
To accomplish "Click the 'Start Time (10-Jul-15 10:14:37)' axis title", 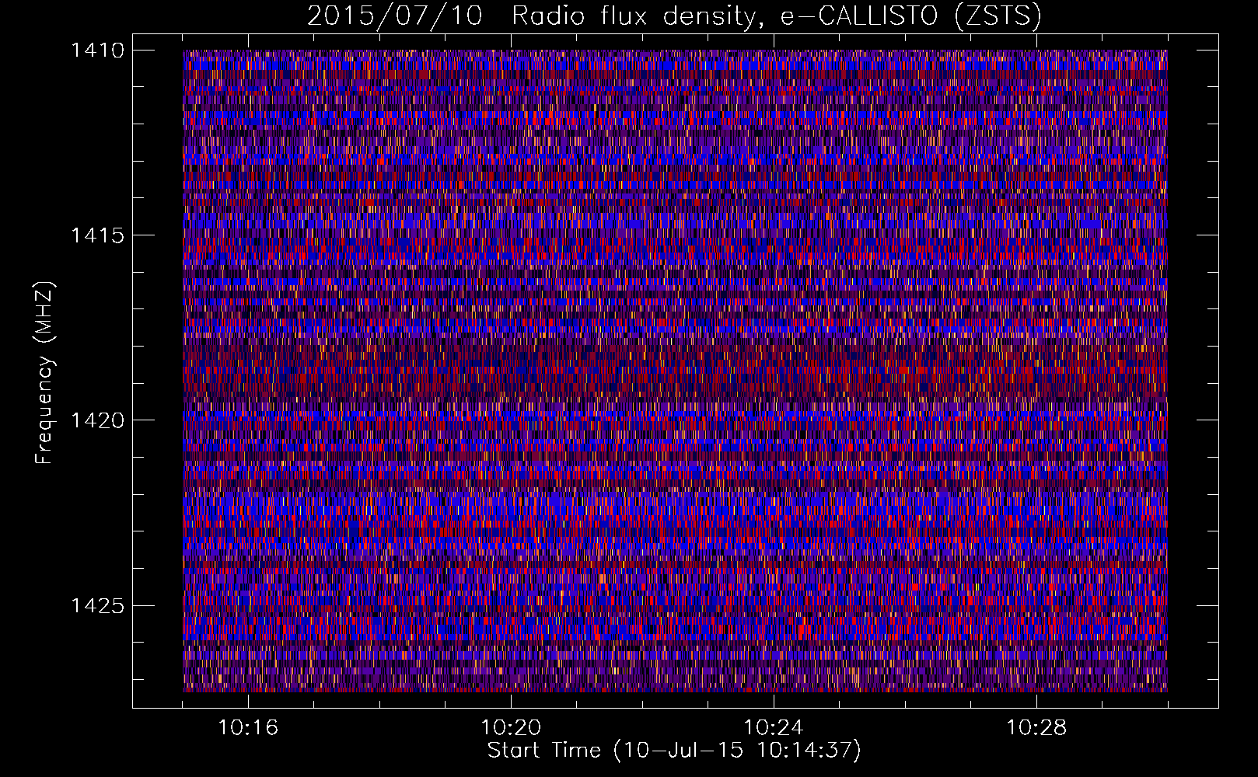I will coord(674,751).
